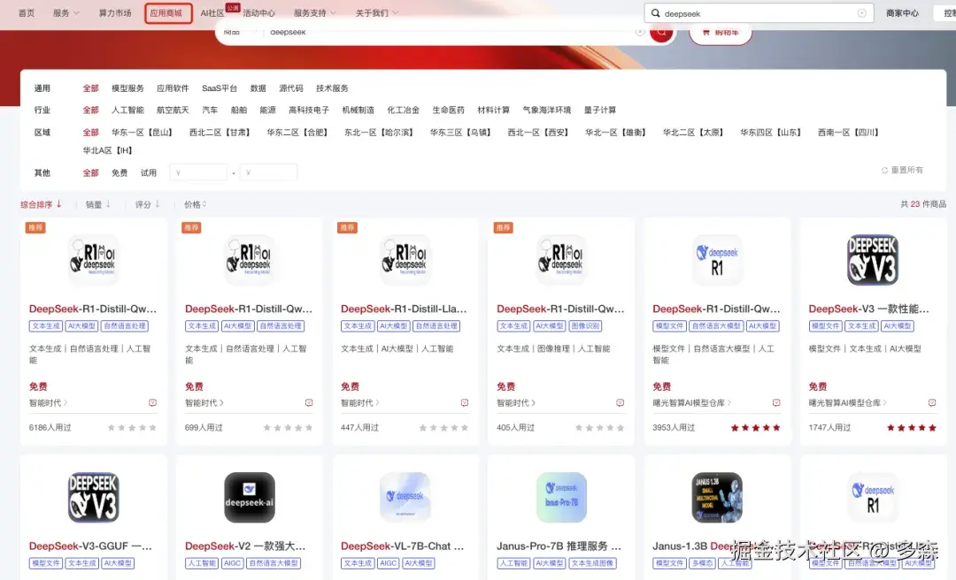Sort listings by 销量
956x580 pixels.
tap(96, 204)
